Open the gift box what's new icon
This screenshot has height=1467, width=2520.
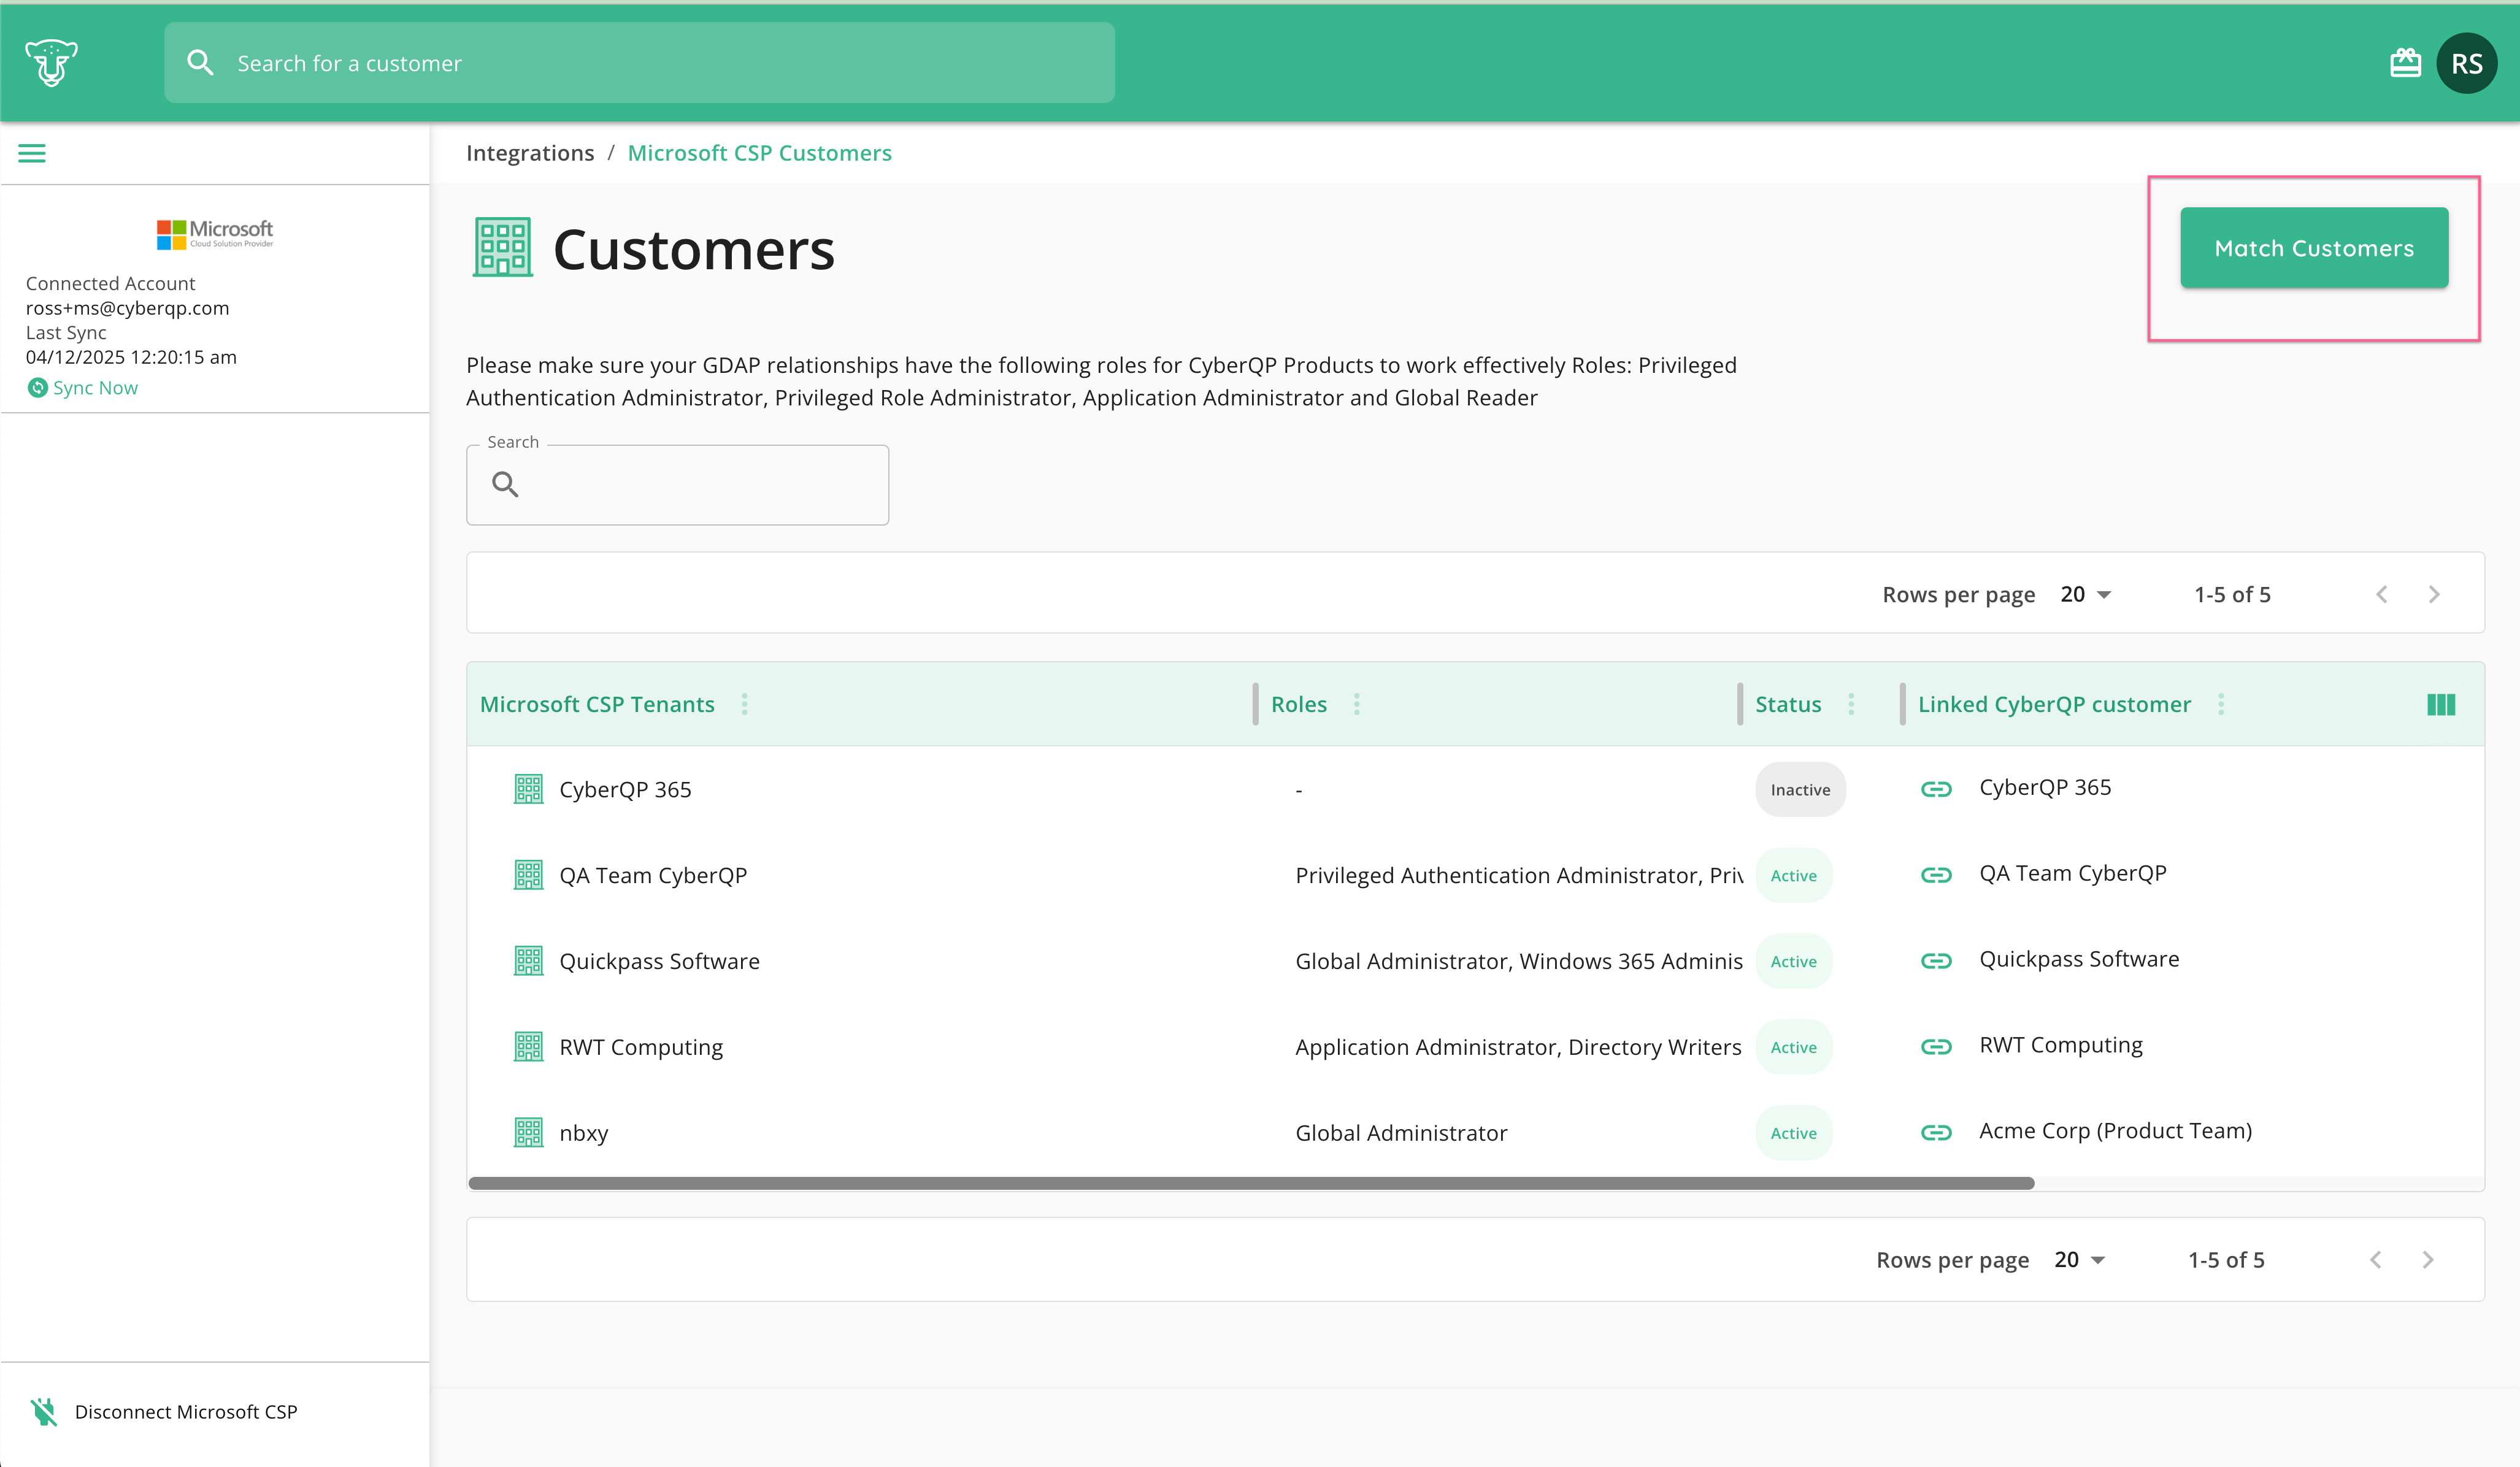point(2405,63)
